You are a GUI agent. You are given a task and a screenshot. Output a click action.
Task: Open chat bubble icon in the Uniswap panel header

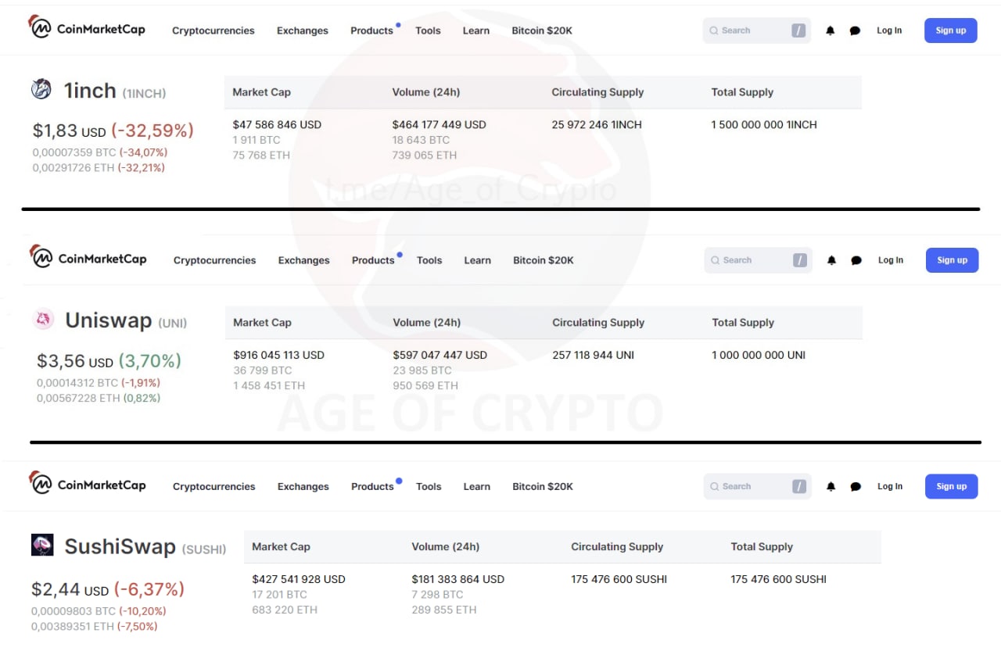(x=857, y=261)
